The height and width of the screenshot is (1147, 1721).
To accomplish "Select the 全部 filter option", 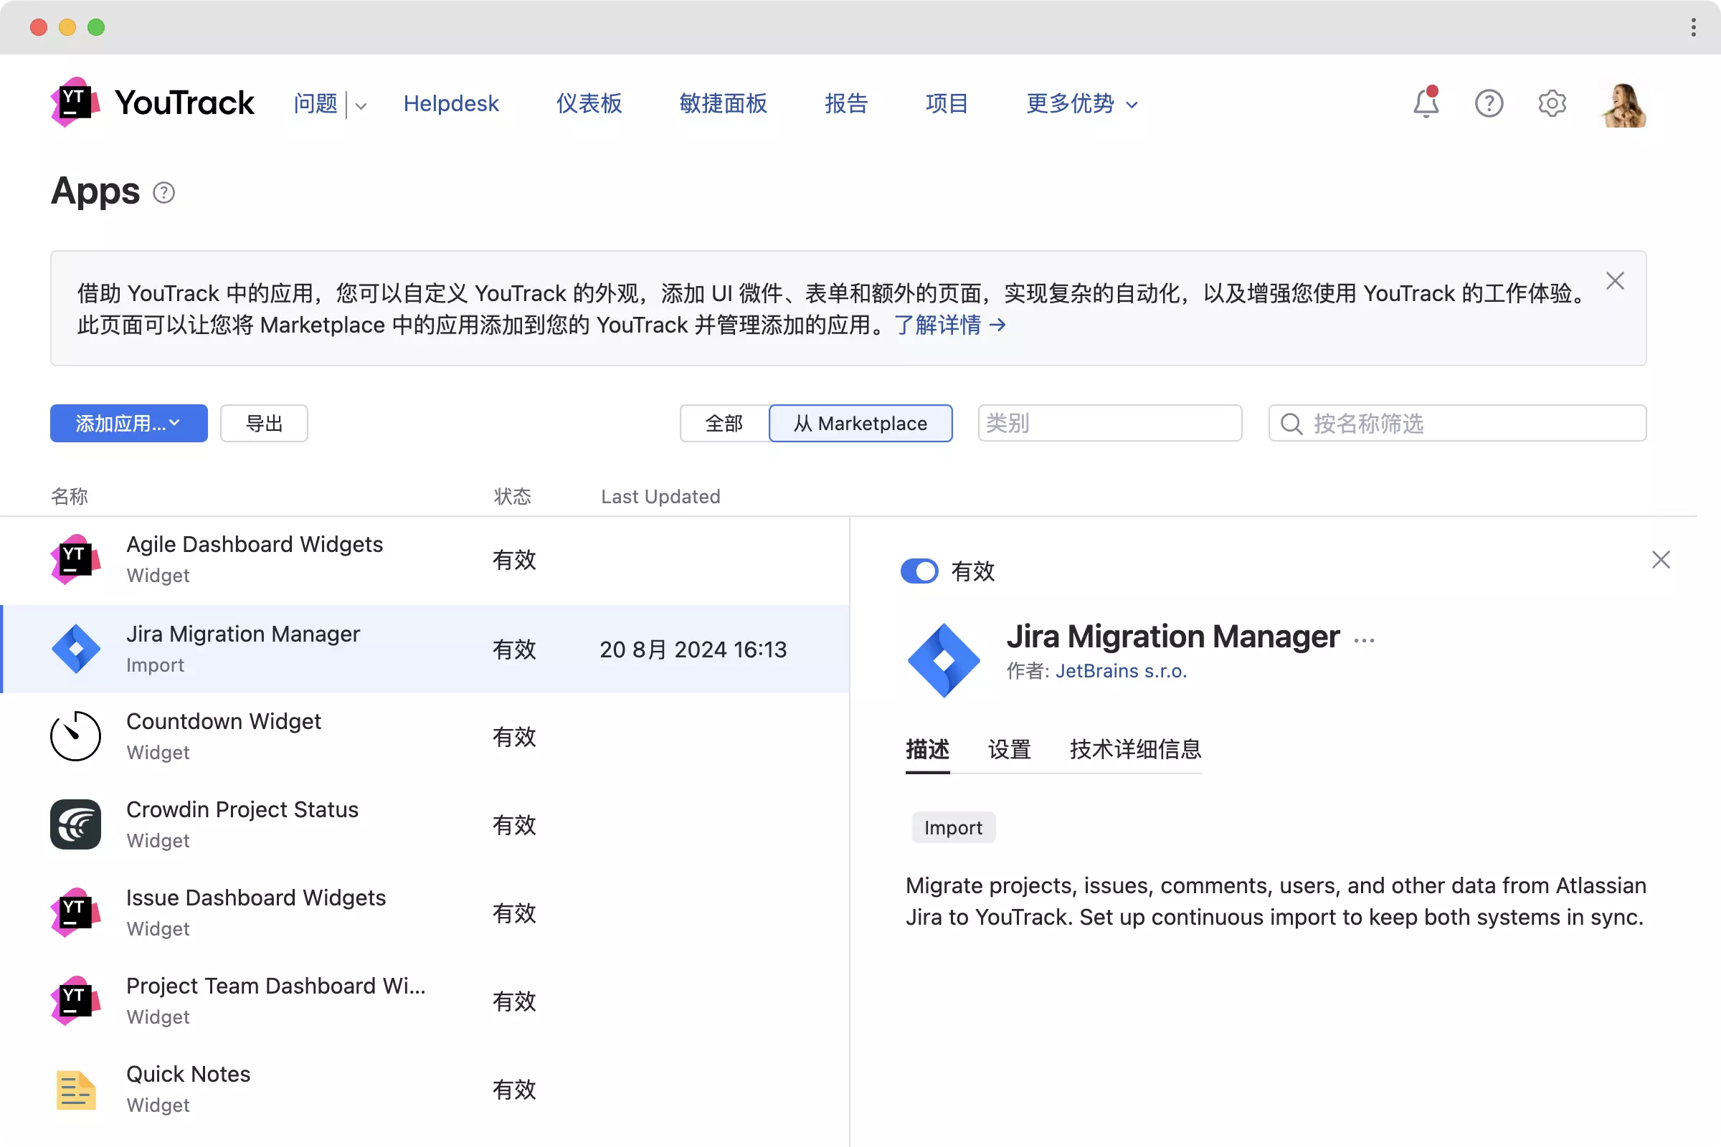I will coord(724,424).
